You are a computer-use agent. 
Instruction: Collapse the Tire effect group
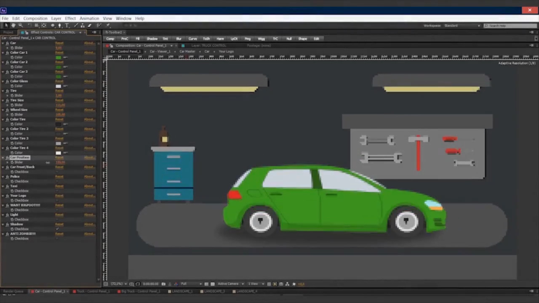pyautogui.click(x=3, y=90)
